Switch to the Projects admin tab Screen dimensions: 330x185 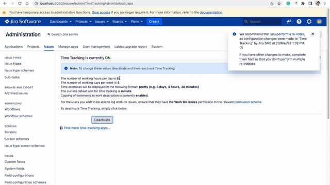click(x=33, y=47)
